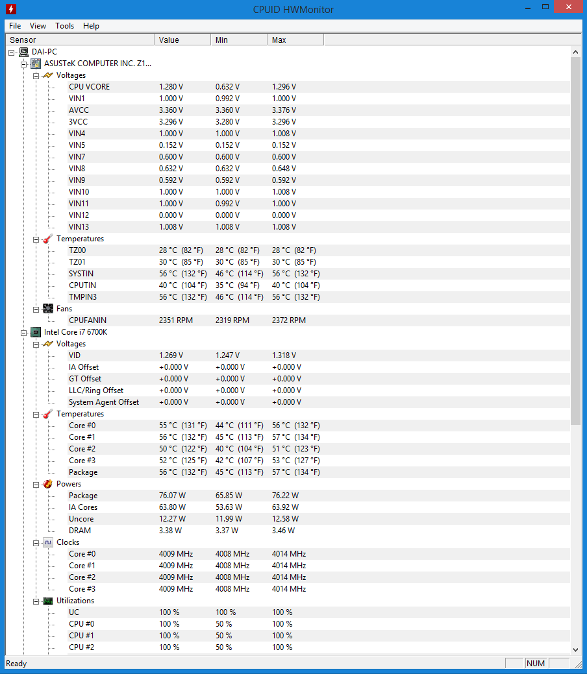Click the scrollbar down arrow
The height and width of the screenshot is (674, 587).
coord(575,649)
